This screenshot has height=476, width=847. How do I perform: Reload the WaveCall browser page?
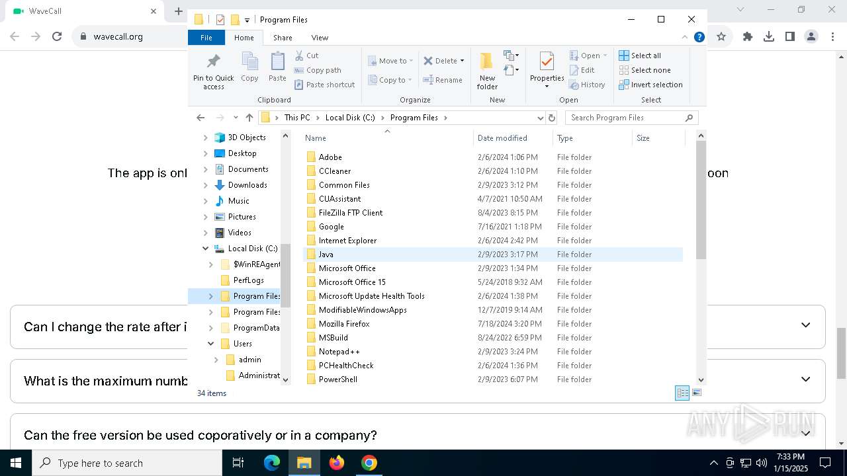coord(57,37)
